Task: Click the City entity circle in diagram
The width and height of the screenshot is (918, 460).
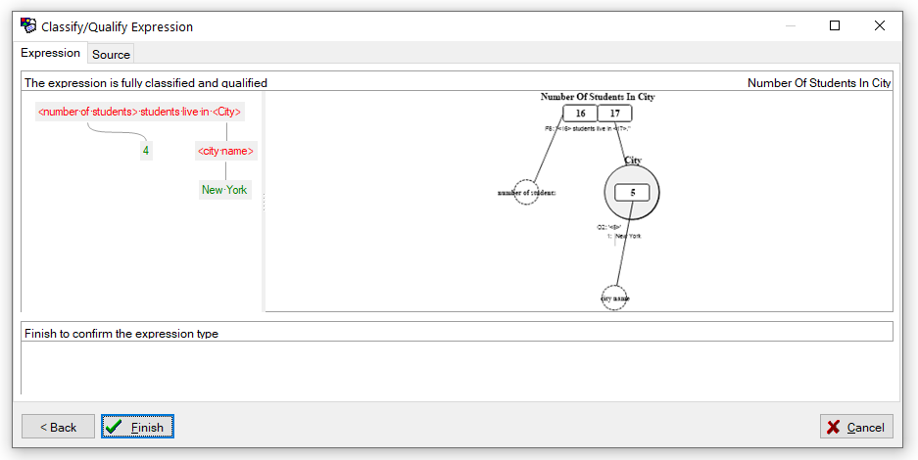Action: click(632, 192)
